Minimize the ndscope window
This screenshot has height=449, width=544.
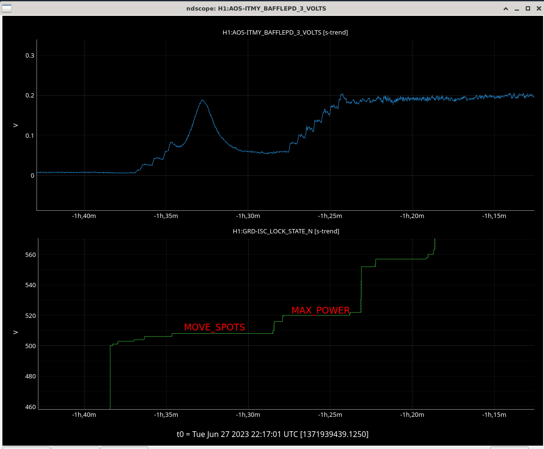pos(517,9)
